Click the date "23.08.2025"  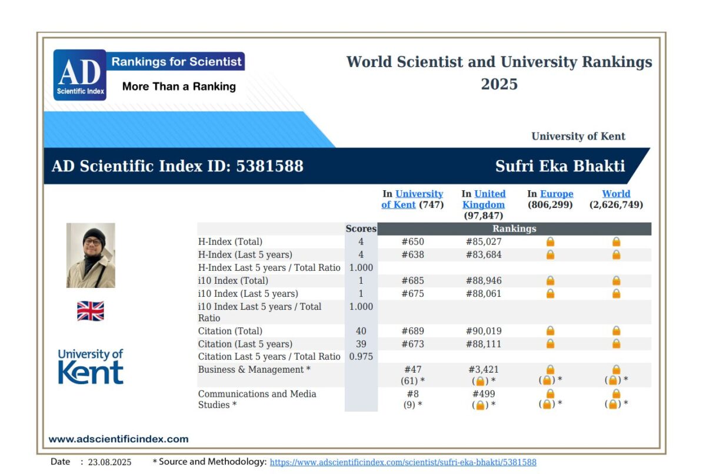(109, 462)
